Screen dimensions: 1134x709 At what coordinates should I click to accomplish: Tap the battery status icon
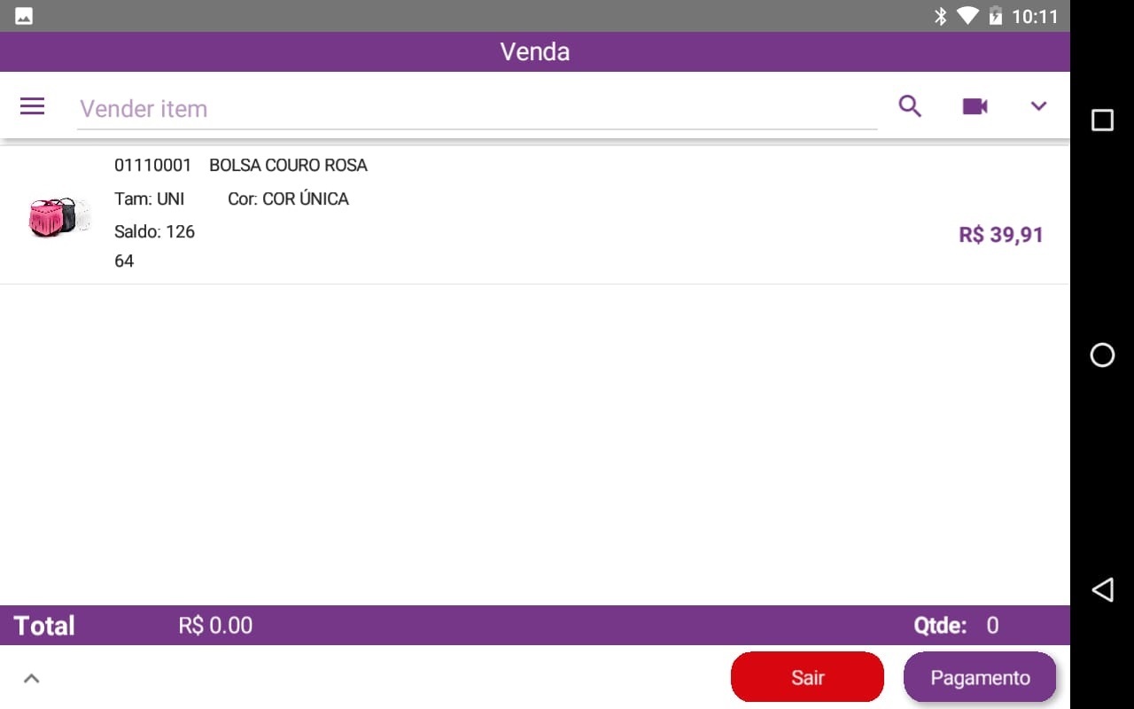(995, 16)
